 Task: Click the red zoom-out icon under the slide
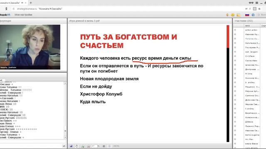[x=89, y=146]
